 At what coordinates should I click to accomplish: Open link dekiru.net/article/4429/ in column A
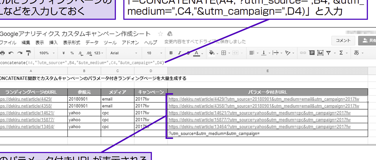[26, 99]
